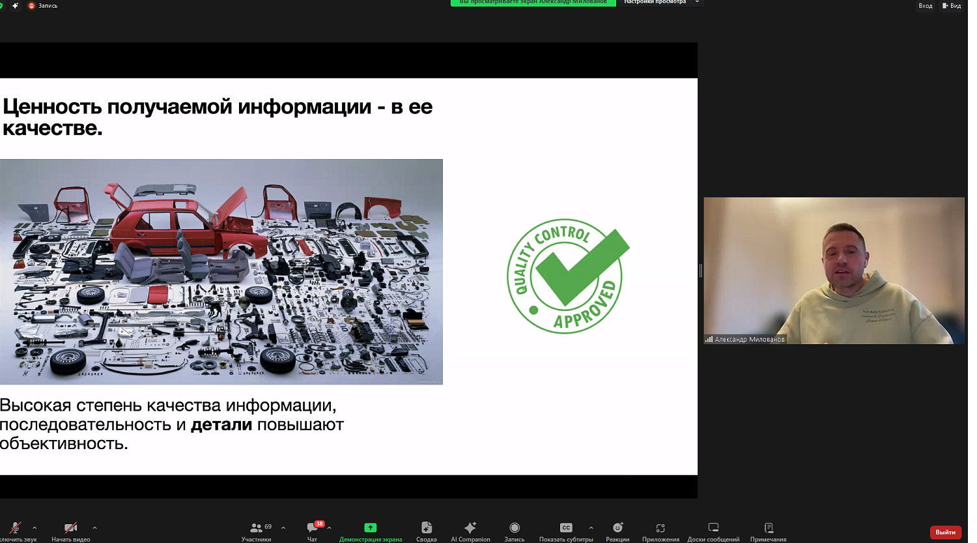Start Демонстрация экрана (screen sharing)
Image resolution: width=977 pixels, height=543 pixels.
pos(369,529)
